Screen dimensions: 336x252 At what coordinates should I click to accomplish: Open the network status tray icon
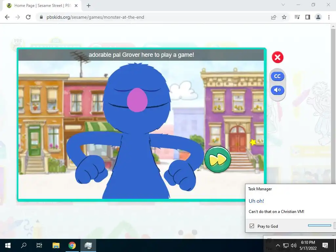pyautogui.click(x=286, y=245)
